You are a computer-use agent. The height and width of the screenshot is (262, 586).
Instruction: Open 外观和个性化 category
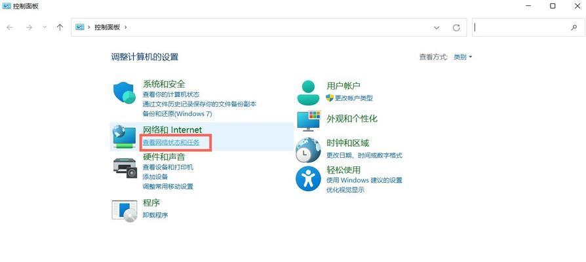tap(352, 119)
